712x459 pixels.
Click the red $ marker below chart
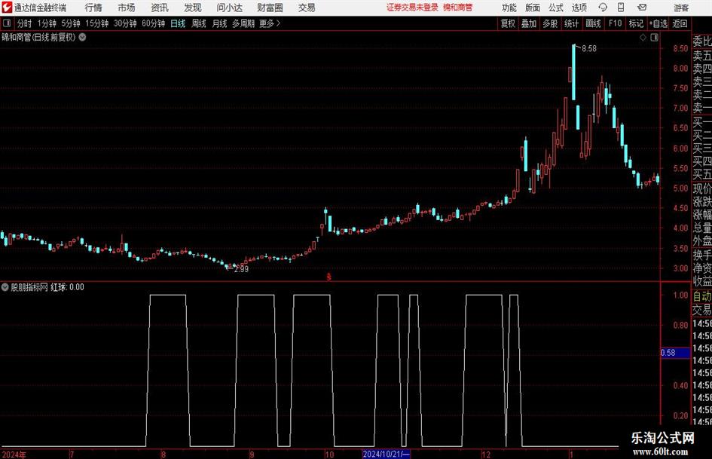[329, 277]
